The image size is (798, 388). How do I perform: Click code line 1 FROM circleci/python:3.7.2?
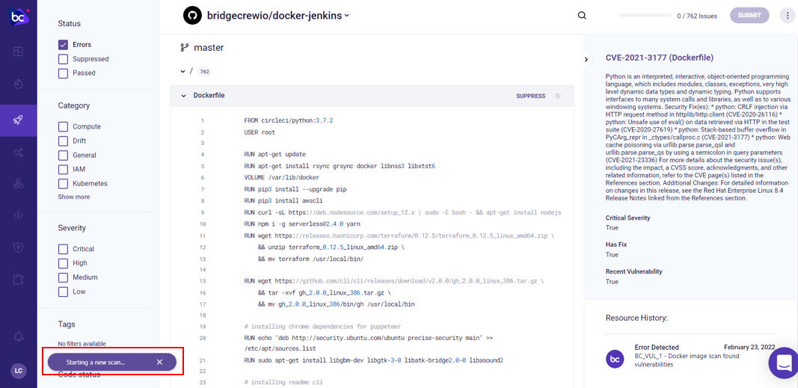click(289, 121)
